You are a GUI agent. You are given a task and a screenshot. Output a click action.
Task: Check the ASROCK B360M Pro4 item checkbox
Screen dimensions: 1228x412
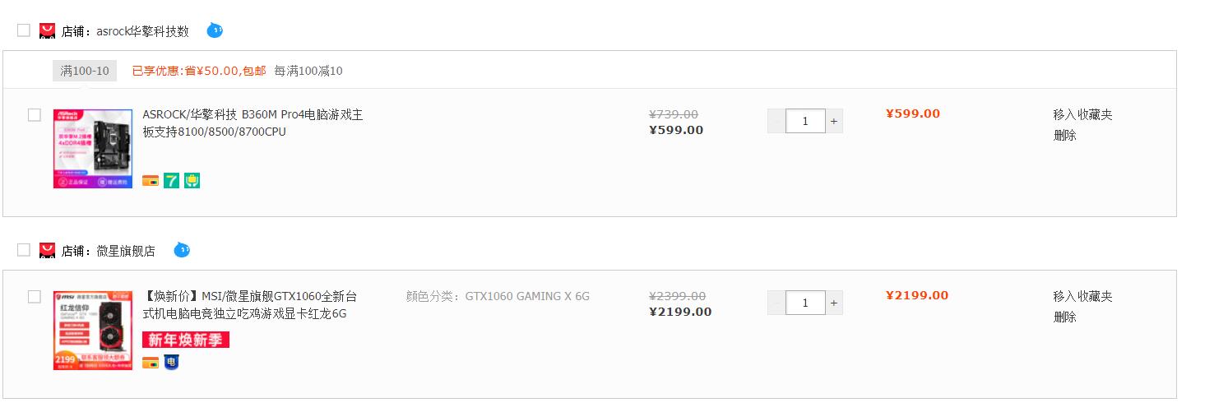pos(35,115)
